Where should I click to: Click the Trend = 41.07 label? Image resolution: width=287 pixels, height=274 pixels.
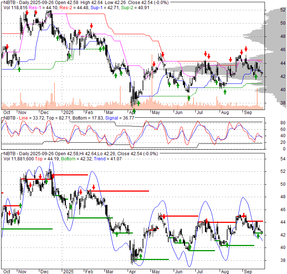click(108, 159)
